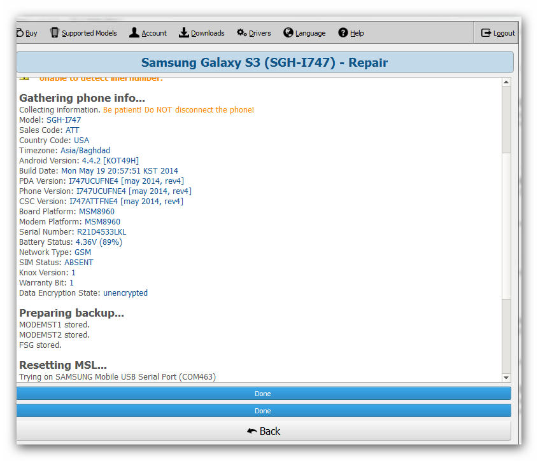Click the log scrollbar down arrow
Viewport: 538px width, 461px height.
tap(506, 378)
